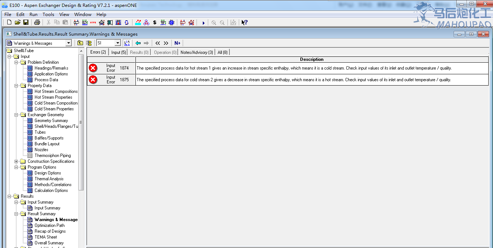Open the Tools menu
Image resolution: width=493 pixels, height=248 pixels.
pyautogui.click(x=48, y=15)
